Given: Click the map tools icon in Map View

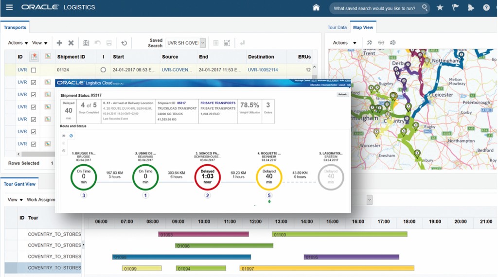Looking at the screenshot, I should pos(370,43).
